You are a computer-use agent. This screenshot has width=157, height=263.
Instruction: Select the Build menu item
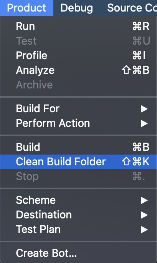78,147
